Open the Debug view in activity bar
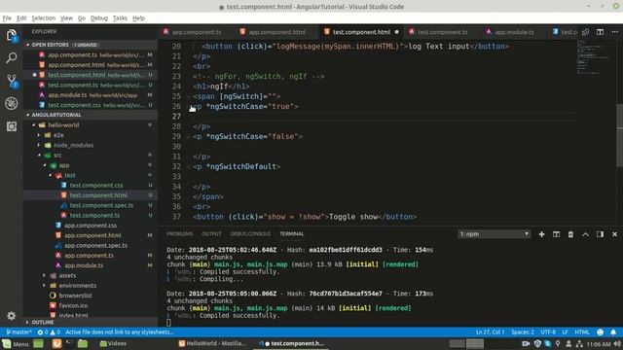 [x=12, y=104]
